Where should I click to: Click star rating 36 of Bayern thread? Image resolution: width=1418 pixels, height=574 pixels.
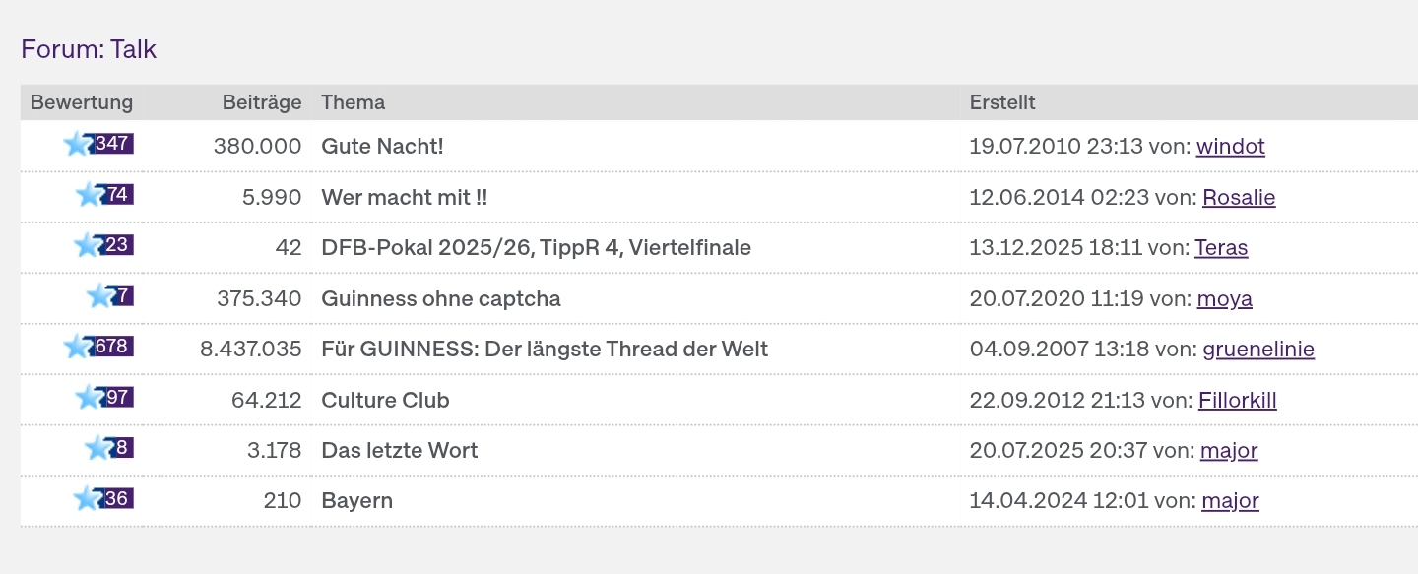pyautogui.click(x=103, y=499)
